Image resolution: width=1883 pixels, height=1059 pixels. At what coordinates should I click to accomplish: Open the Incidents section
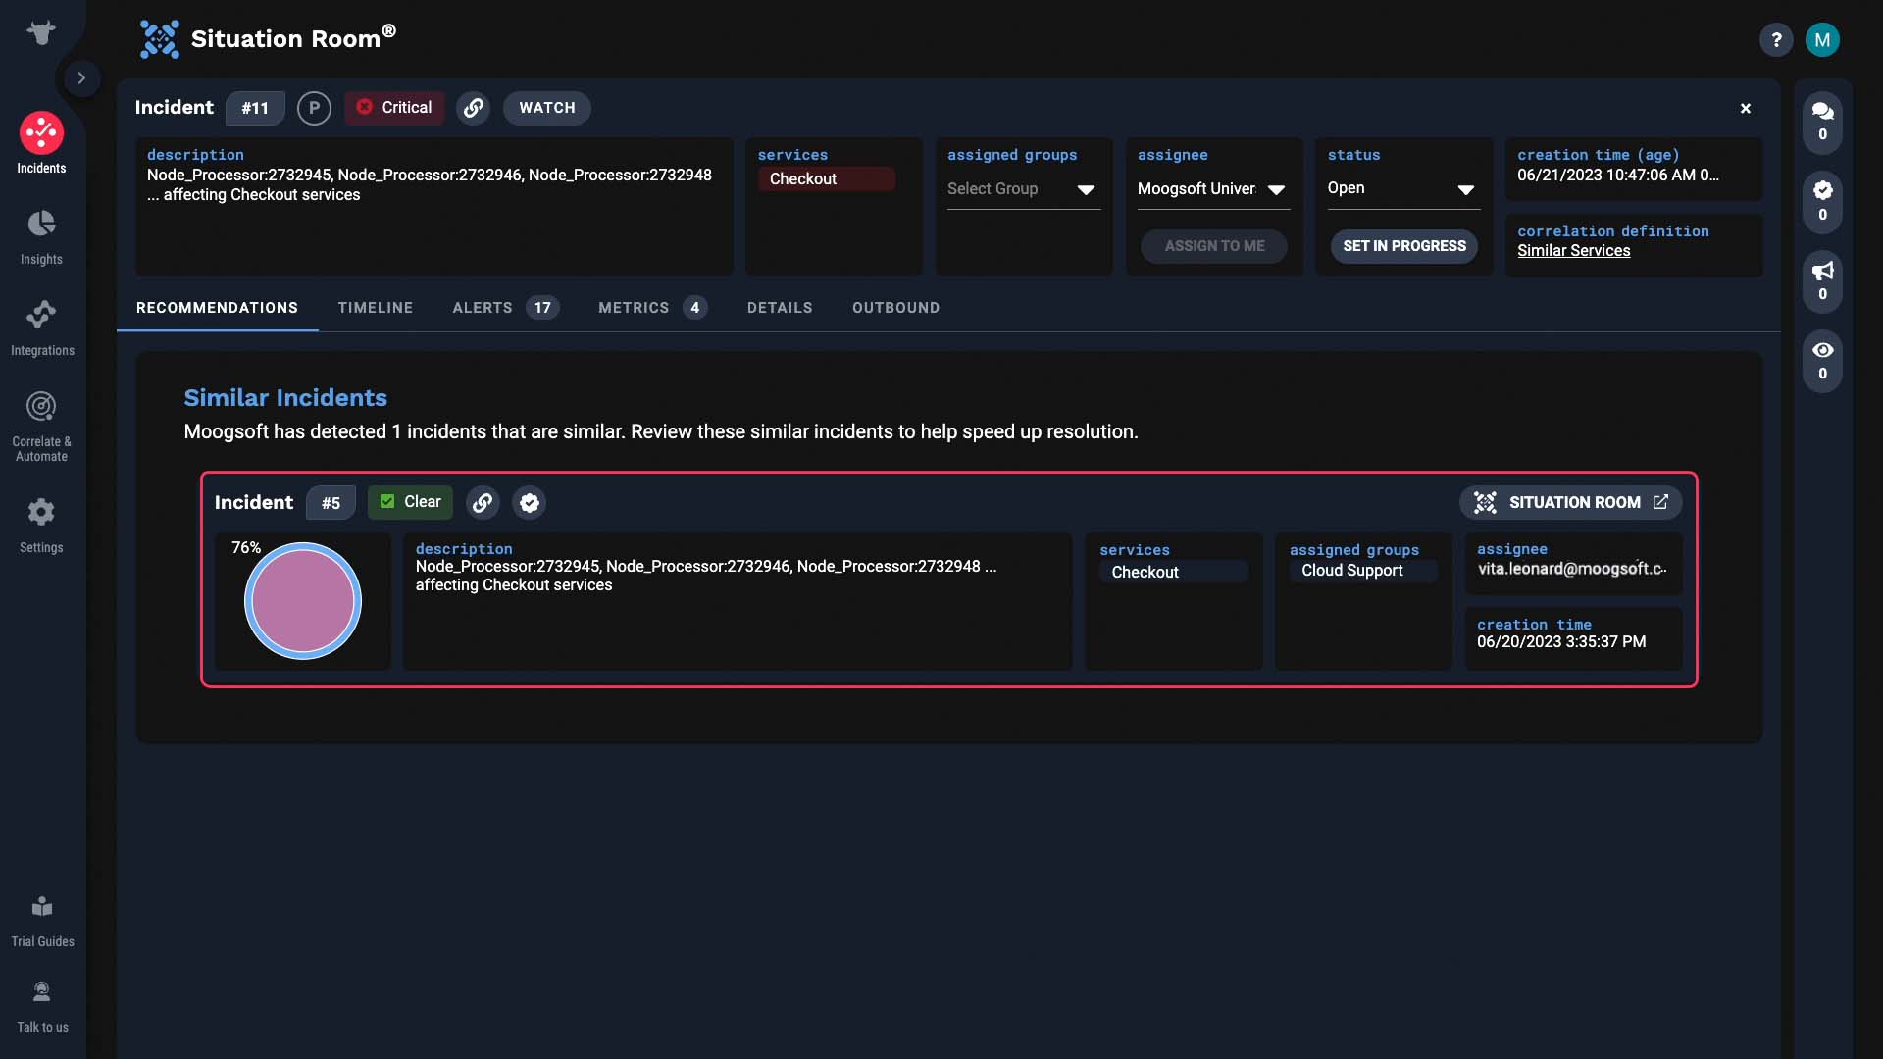pyautogui.click(x=41, y=143)
